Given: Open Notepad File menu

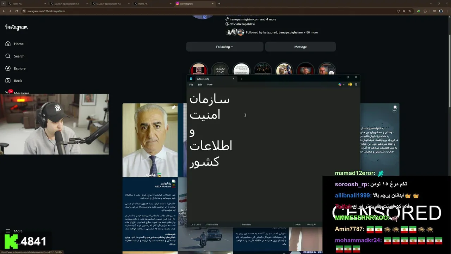Looking at the screenshot, I should 191,85.
